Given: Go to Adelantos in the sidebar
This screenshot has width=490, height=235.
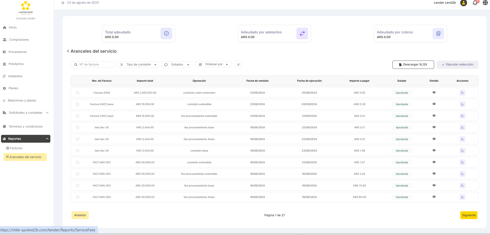Looking at the screenshot, I should (x=15, y=76).
